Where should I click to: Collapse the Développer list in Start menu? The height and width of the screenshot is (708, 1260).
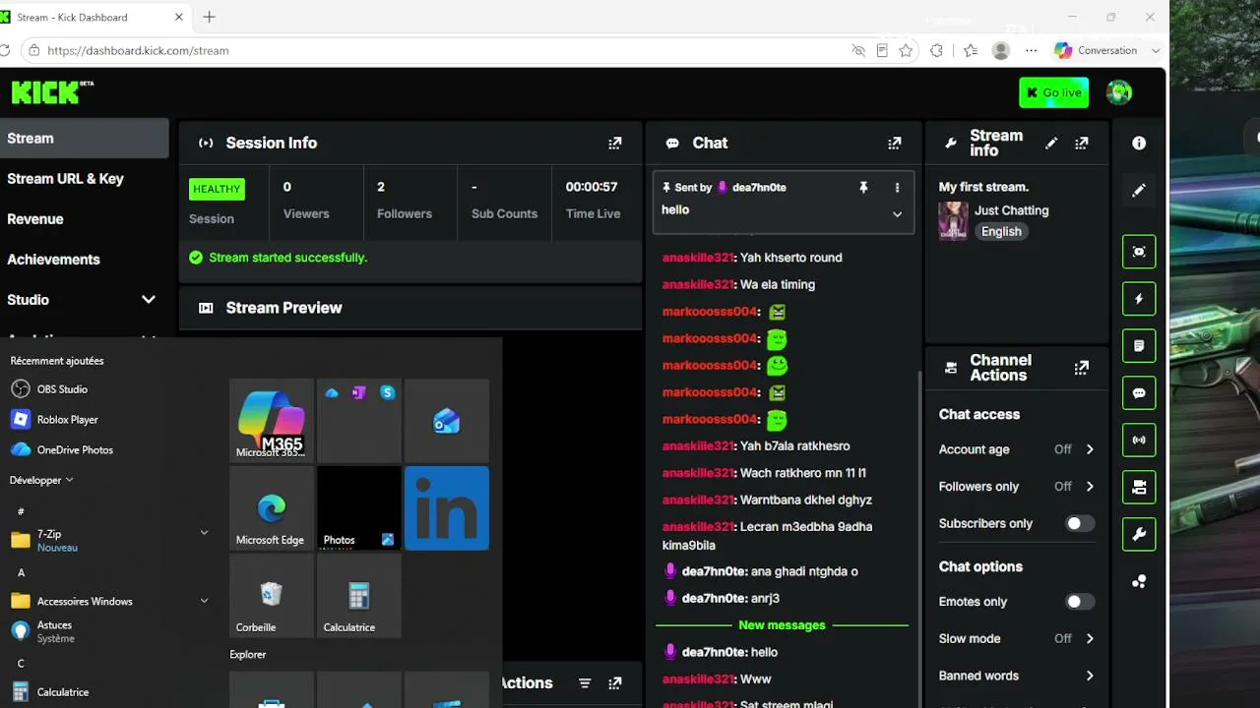tap(42, 480)
